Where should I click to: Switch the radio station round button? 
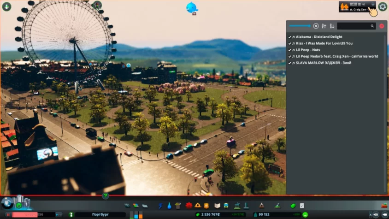pos(364,4)
